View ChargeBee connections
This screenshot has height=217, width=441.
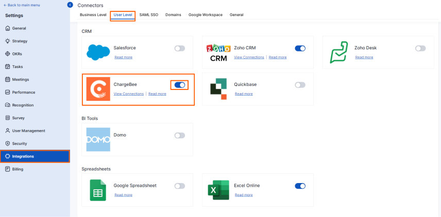[128, 94]
